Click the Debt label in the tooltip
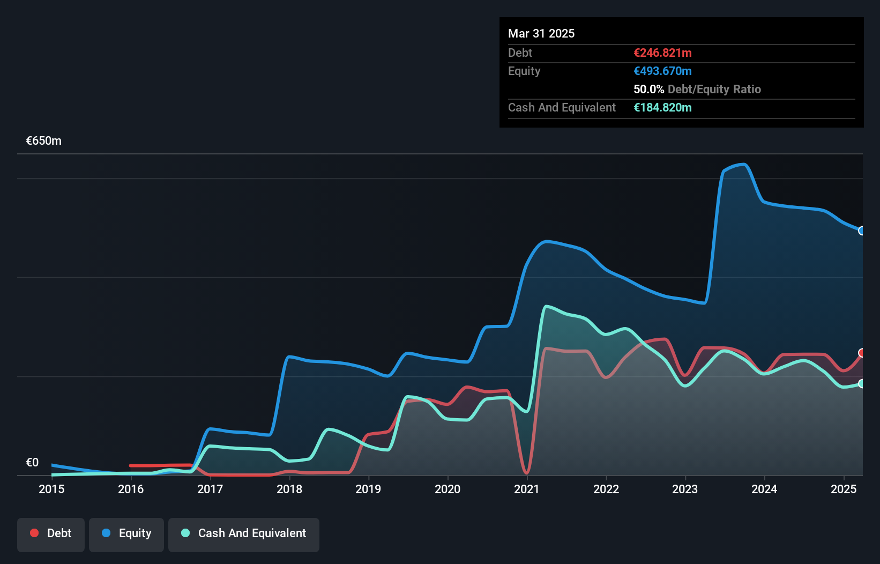This screenshot has width=880, height=564. tap(520, 53)
